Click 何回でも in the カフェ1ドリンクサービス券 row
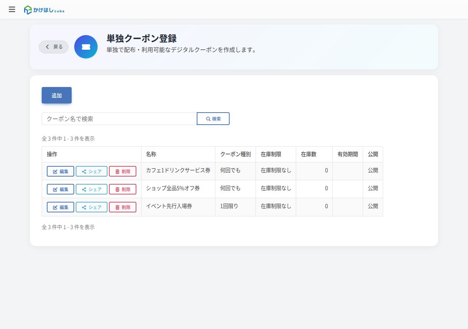This screenshot has width=468, height=329. point(230,170)
